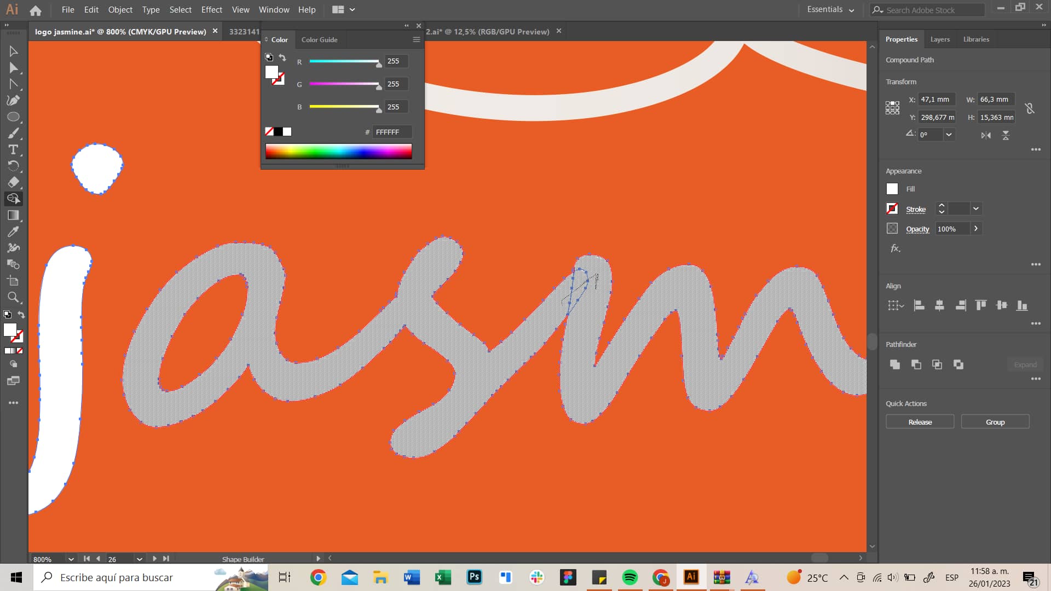Image resolution: width=1051 pixels, height=591 pixels.
Task: Select the Ellipse tool
Action: 14,117
